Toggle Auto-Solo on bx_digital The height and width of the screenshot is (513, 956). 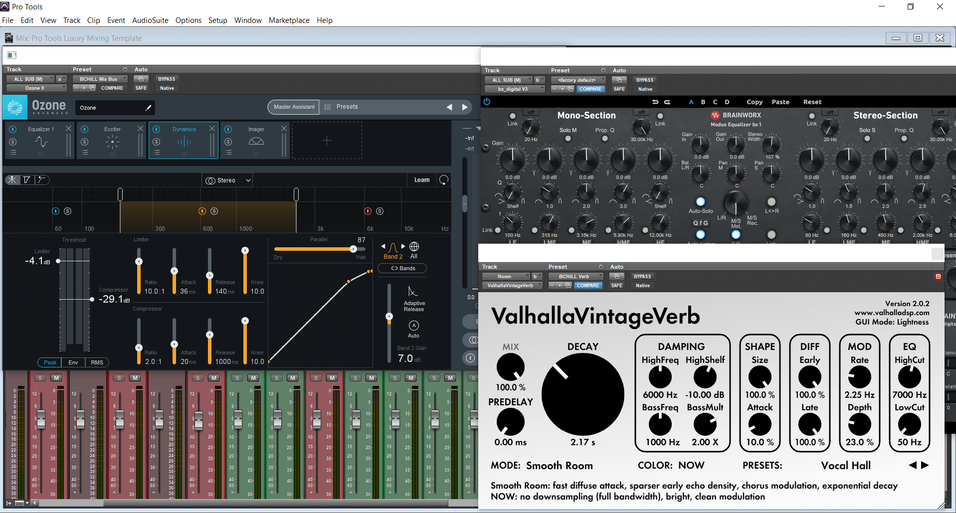coord(700,202)
